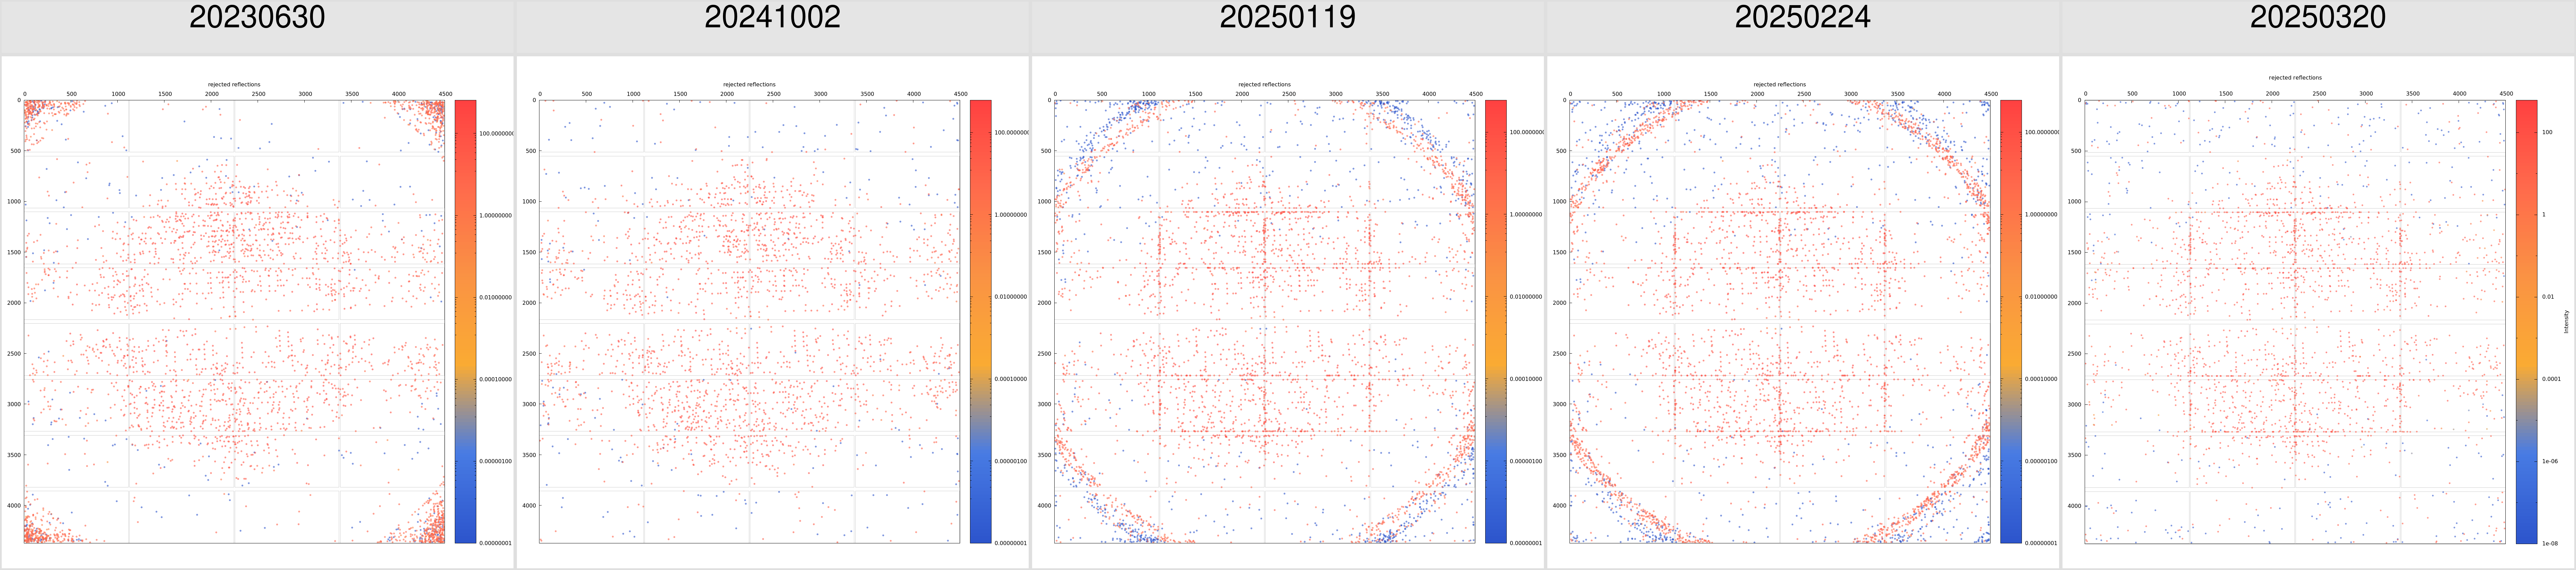This screenshot has height=570, width=2576.
Task: Click the 'rejected reflections' title above the 20230630 plot
Action: [234, 85]
